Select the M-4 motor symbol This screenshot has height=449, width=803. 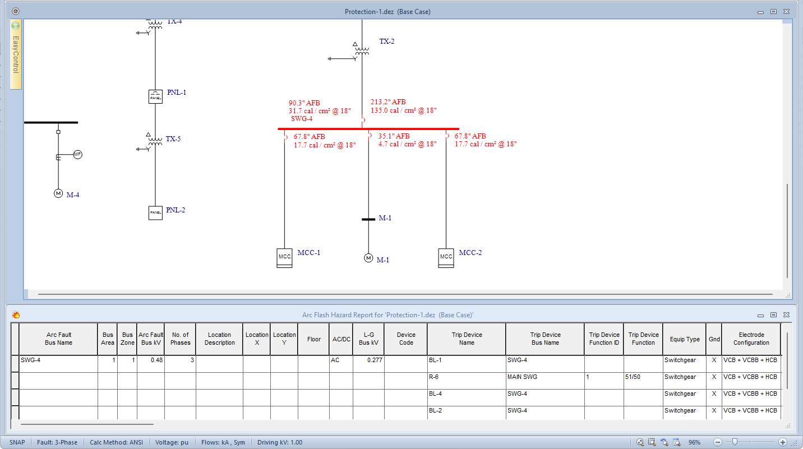(x=58, y=193)
